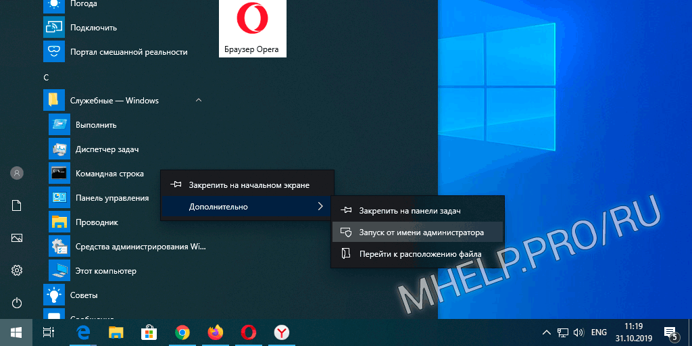Open File Explorer from taskbar
692x346 pixels.
click(116, 332)
